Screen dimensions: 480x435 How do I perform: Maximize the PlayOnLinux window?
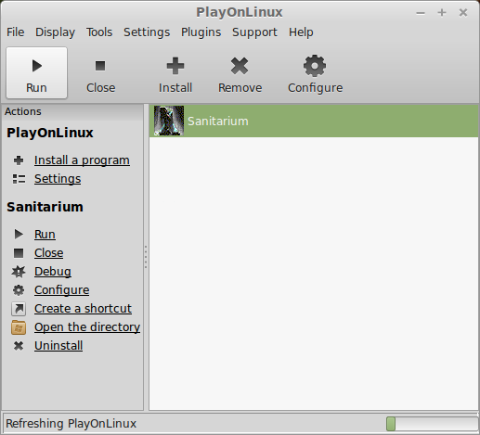pos(442,13)
